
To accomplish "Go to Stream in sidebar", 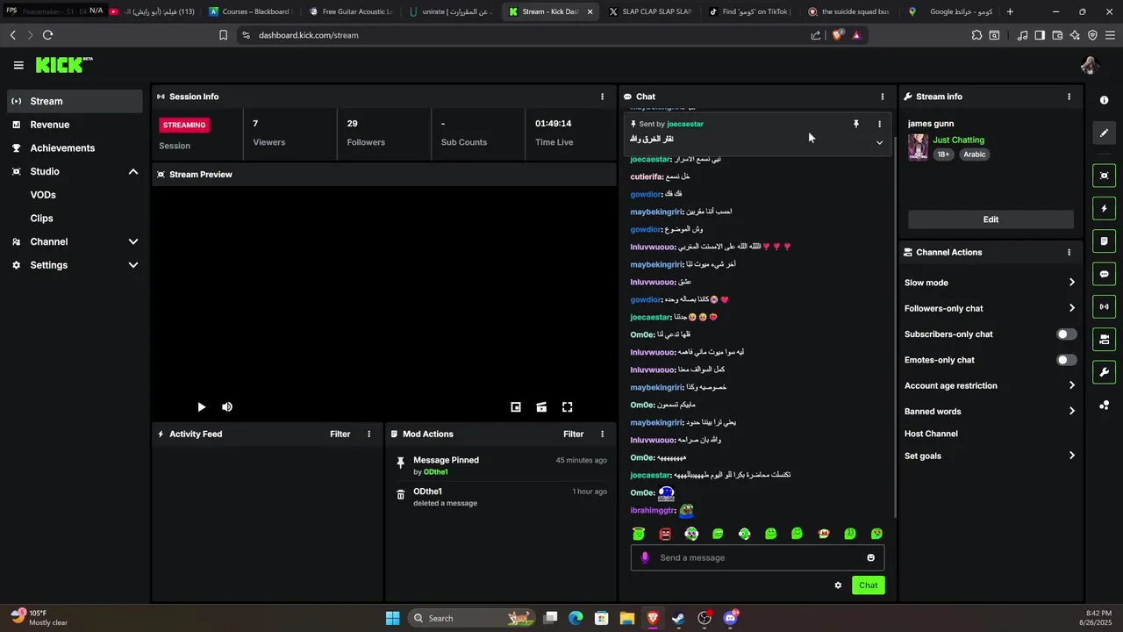I will point(75,101).
